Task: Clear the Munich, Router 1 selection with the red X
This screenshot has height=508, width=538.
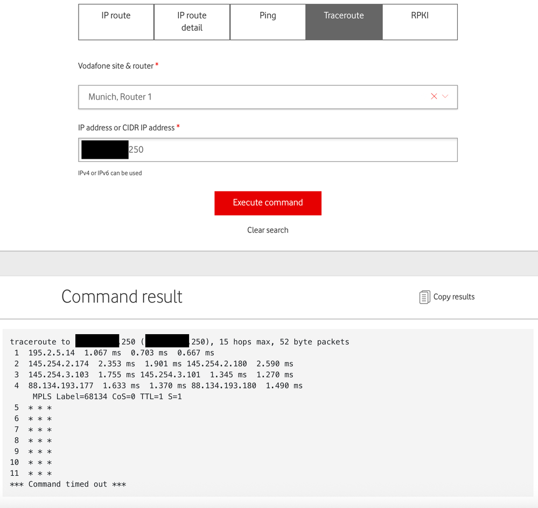Action: coord(434,96)
